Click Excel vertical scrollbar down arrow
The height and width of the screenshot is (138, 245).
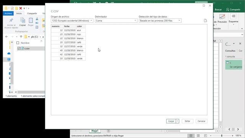pyautogui.click(x=220, y=127)
